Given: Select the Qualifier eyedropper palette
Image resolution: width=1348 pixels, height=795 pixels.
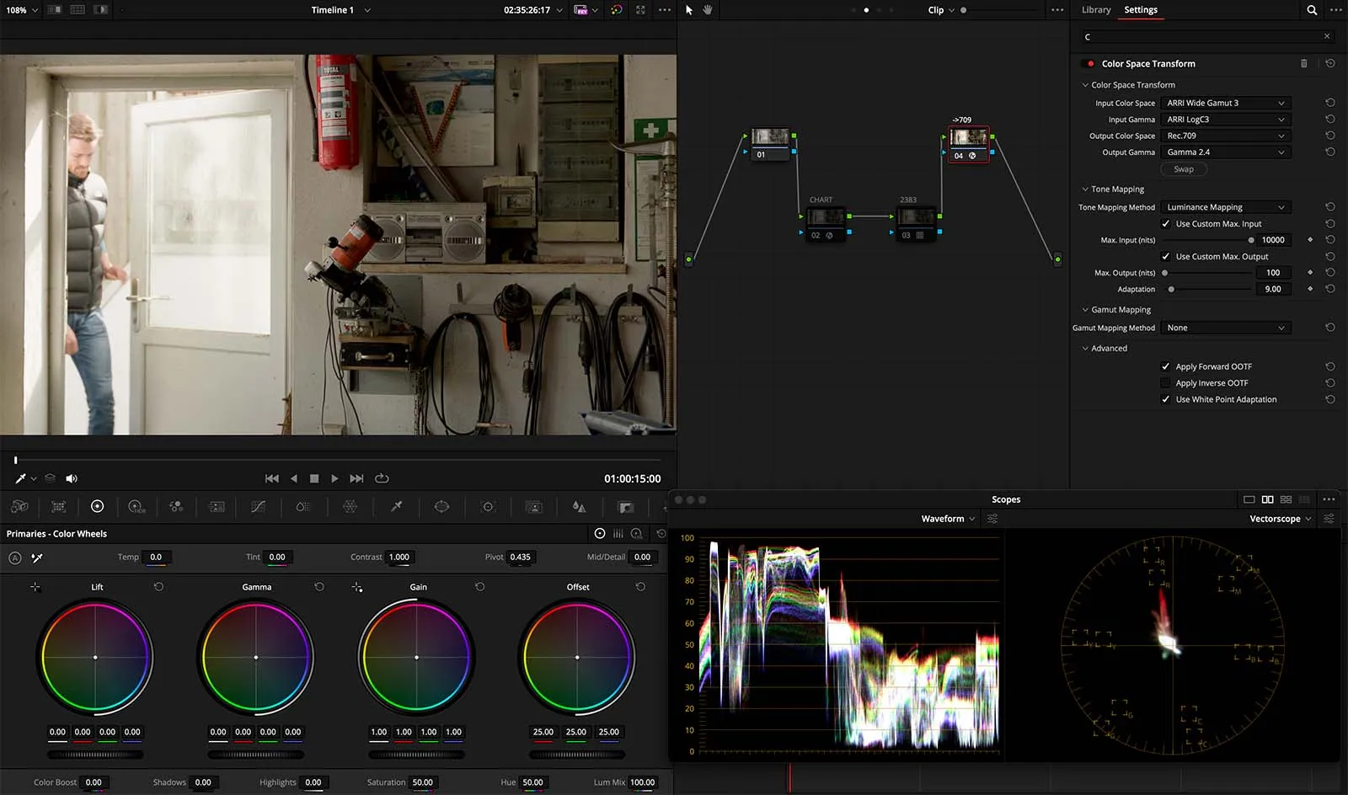Looking at the screenshot, I should tap(396, 507).
